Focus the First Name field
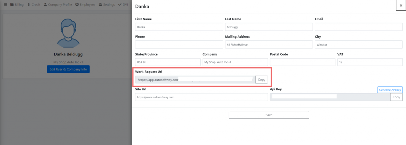 click(179, 27)
